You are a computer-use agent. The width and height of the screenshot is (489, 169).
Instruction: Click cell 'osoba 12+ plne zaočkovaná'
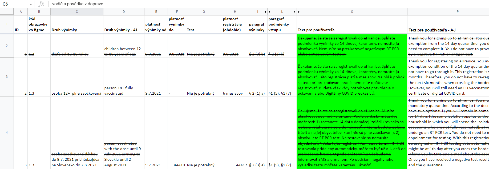(77, 77)
